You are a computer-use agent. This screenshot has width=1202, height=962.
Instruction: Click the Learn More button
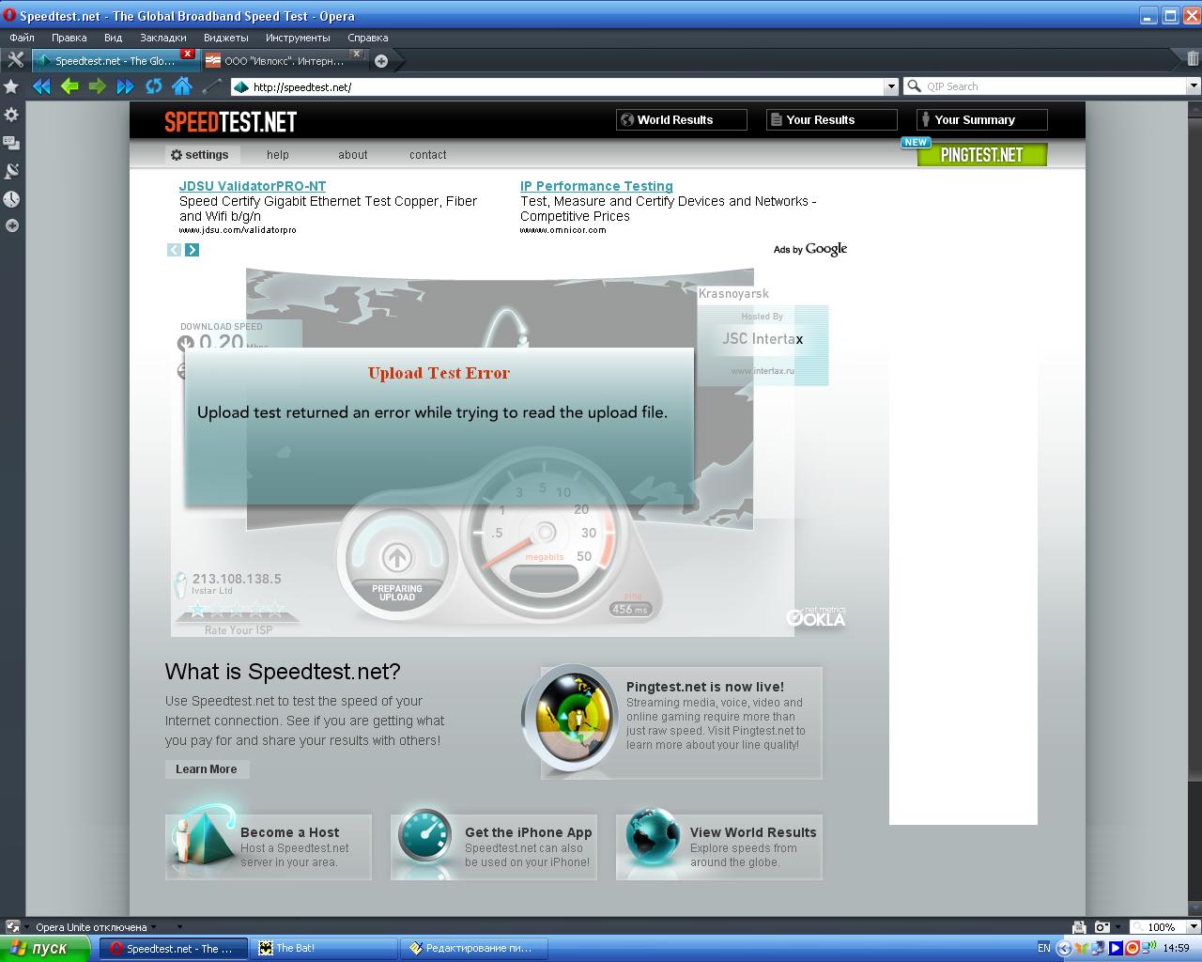207,768
